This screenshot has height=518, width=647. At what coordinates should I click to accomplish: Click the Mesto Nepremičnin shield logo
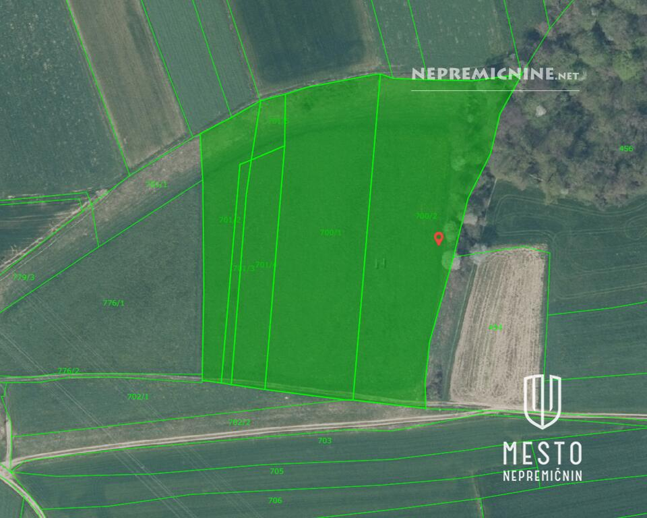(543, 401)
